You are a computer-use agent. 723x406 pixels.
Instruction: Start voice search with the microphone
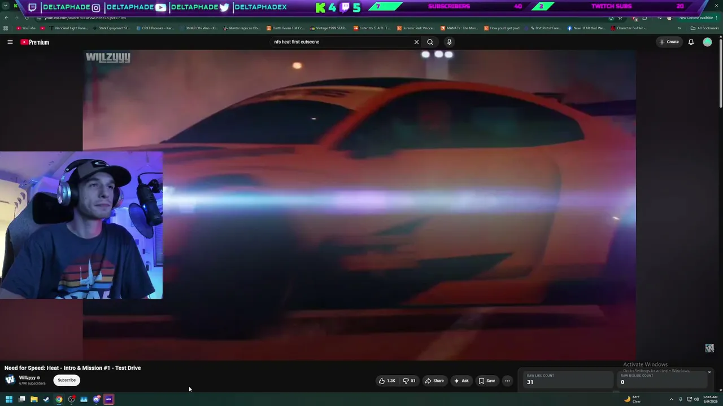point(449,42)
